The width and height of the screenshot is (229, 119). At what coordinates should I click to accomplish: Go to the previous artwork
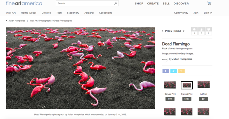167,31
